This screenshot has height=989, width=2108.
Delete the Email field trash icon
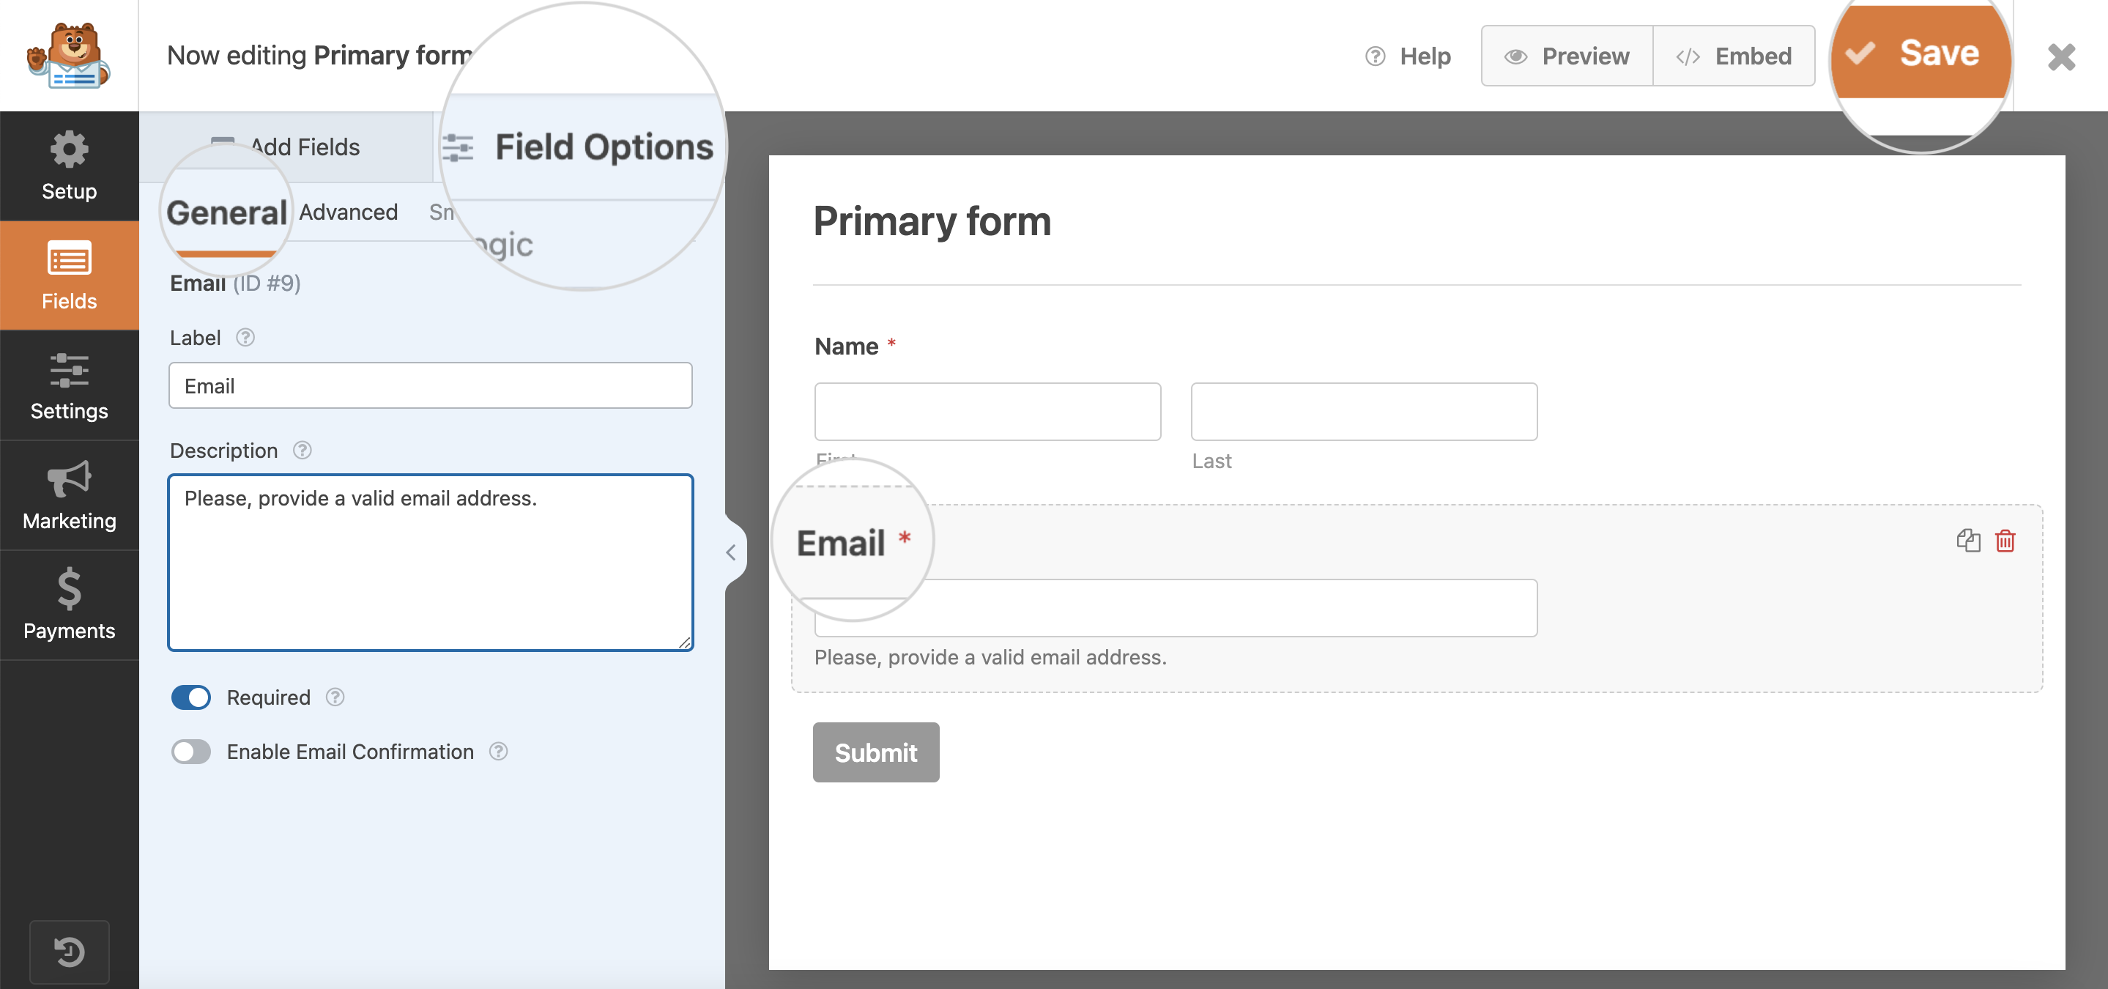[2005, 541]
